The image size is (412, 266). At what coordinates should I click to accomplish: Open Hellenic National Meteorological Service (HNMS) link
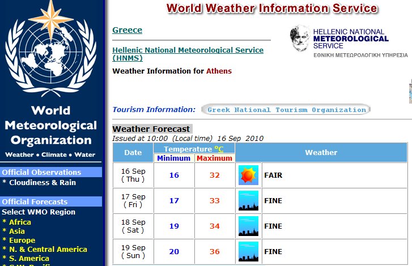click(188, 54)
